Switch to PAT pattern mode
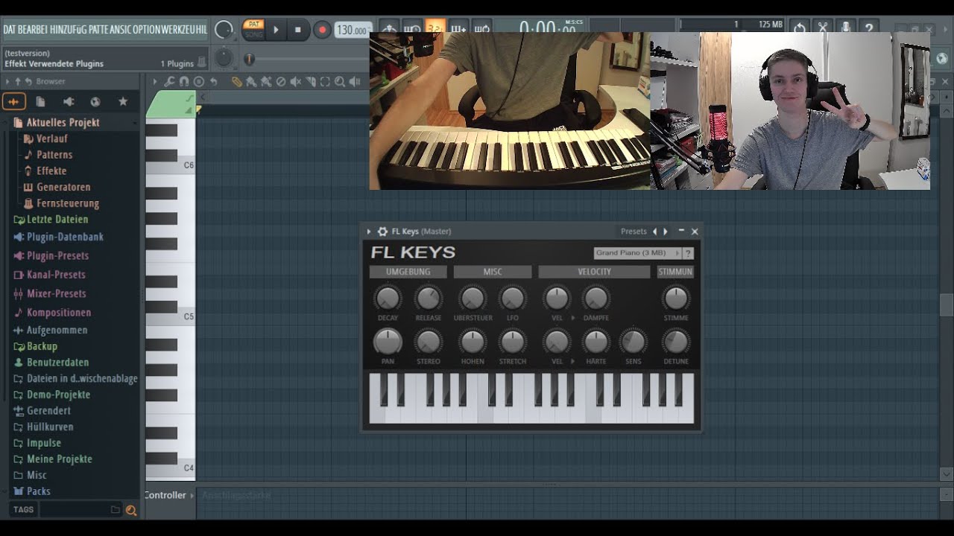 (254, 25)
